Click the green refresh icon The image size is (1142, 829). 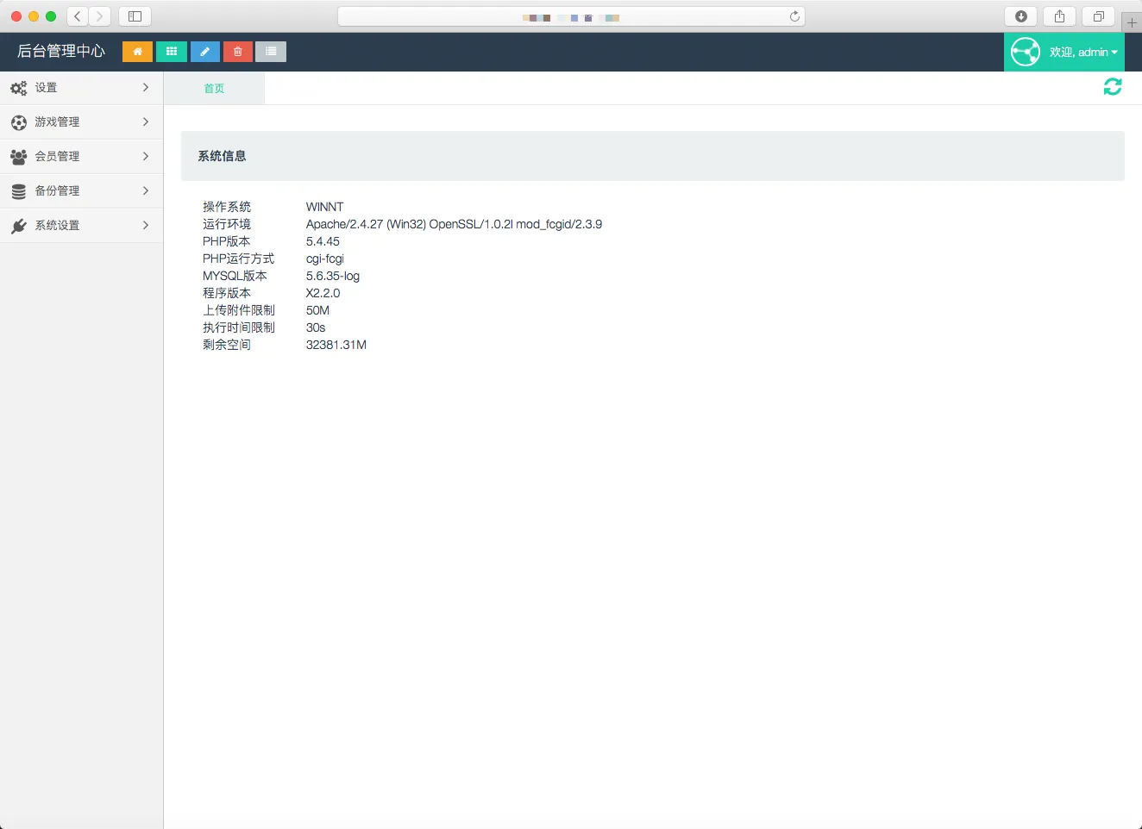pyautogui.click(x=1113, y=87)
